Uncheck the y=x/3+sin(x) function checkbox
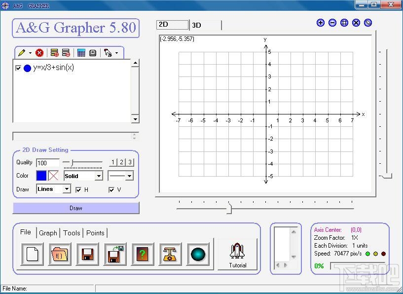This screenshot has height=294, width=403. pos(18,68)
